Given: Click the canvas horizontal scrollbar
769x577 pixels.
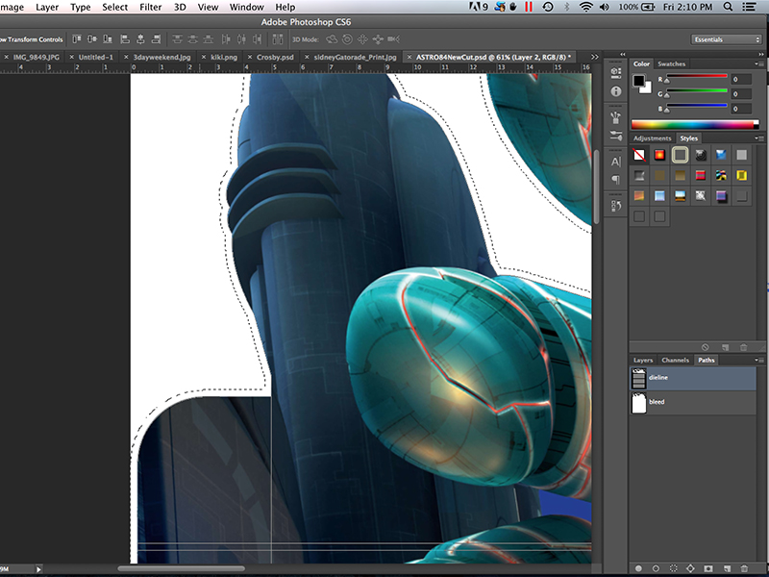Looking at the screenshot, I should (x=181, y=569).
